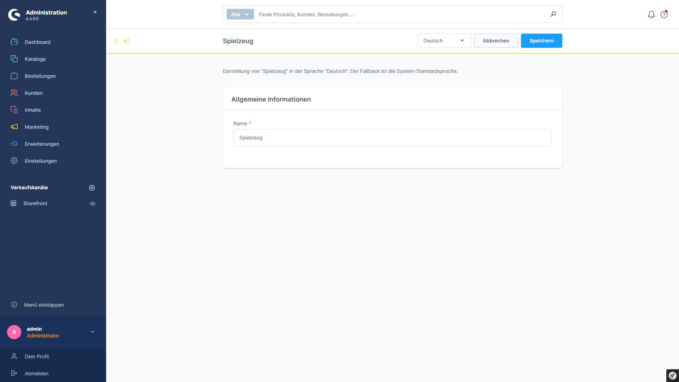Click the Symfony profiler icon
The height and width of the screenshot is (382, 679).
tap(672, 375)
